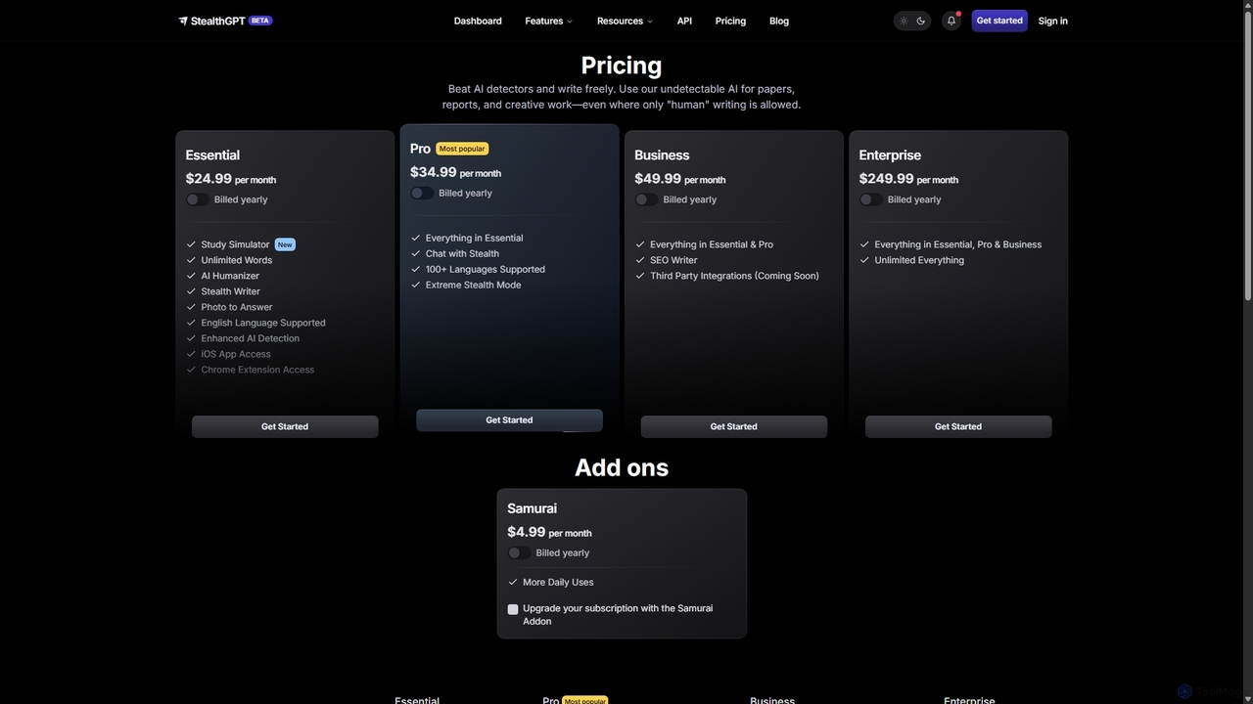Click the notification bell icon
This screenshot has height=704, width=1253.
point(951,21)
